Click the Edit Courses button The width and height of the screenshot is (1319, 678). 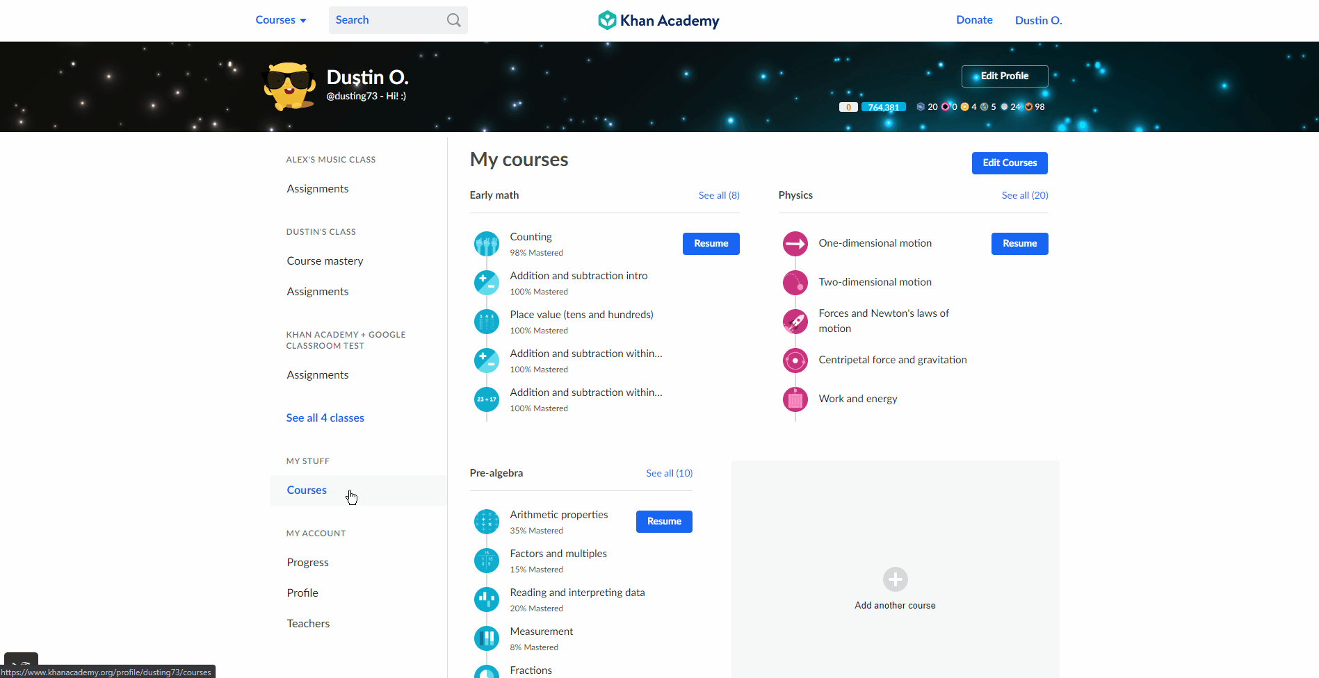[x=1010, y=163]
